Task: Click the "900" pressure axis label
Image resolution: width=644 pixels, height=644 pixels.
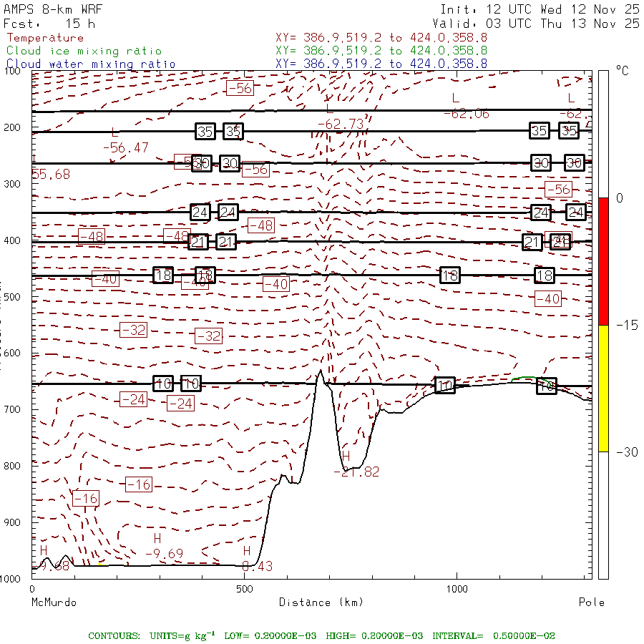Action: click(x=12, y=522)
